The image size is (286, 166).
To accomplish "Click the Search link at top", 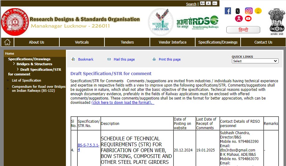I will (x=191, y=4).
